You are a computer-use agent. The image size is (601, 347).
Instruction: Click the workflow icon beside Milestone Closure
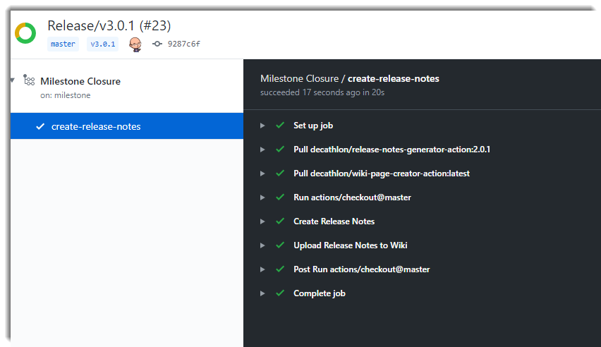coord(29,80)
